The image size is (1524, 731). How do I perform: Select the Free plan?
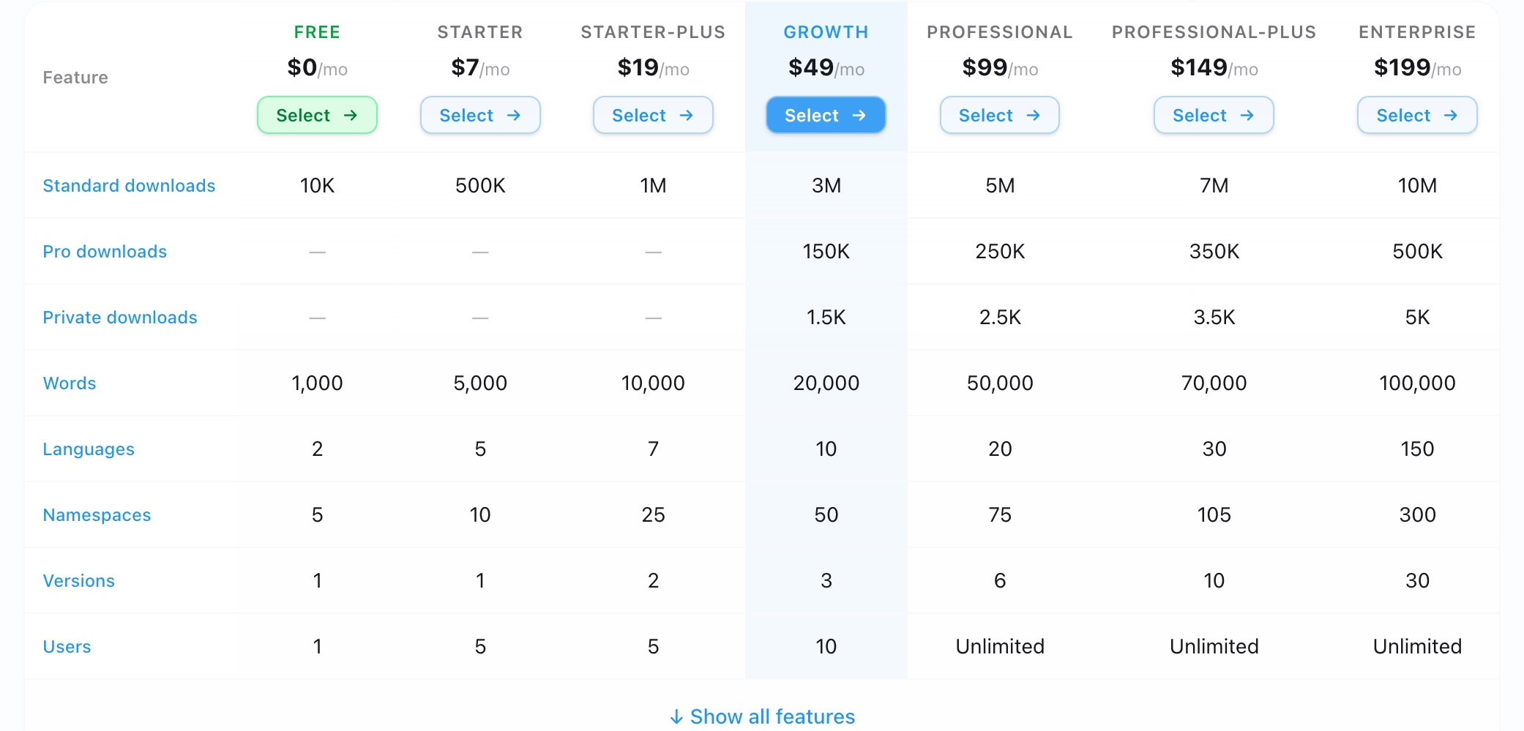click(x=316, y=116)
